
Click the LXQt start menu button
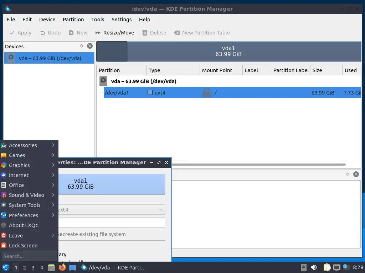pos(6,268)
